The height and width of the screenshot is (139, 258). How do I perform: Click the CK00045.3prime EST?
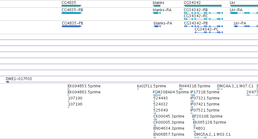point(155,119)
